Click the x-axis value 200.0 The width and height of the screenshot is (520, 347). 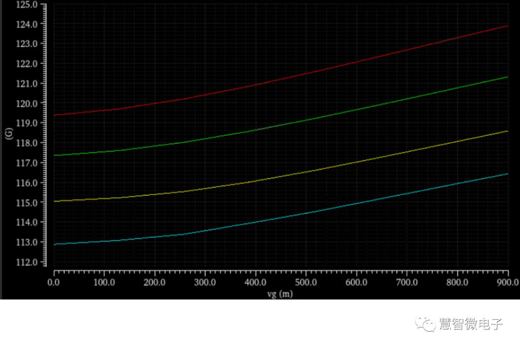(155, 283)
